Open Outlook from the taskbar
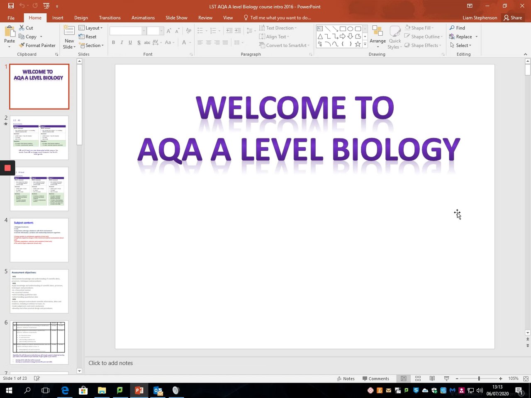 pyautogui.click(x=158, y=390)
